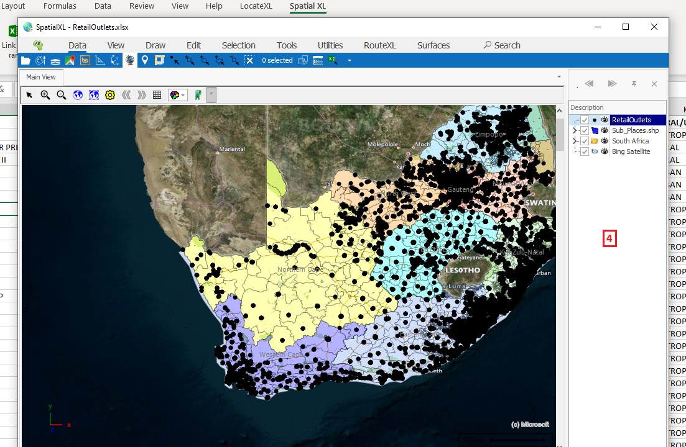686x447 pixels.
Task: Select the South Africa layer name
Action: (630, 141)
